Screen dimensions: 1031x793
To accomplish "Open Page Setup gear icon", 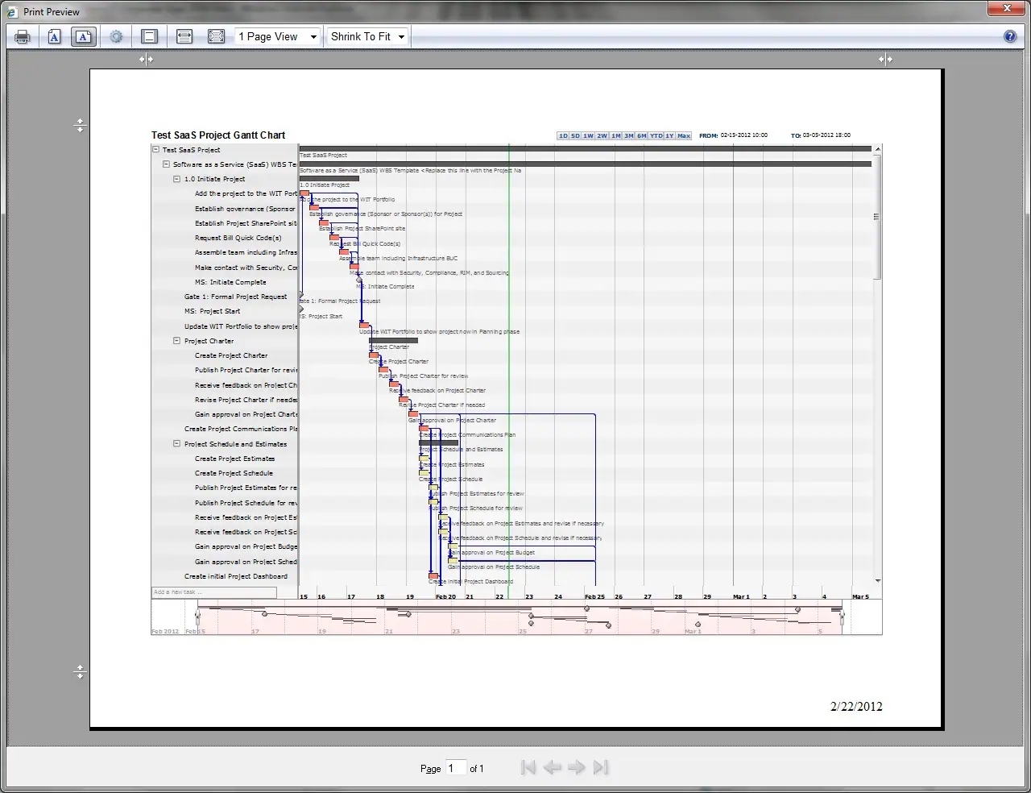I will (x=116, y=37).
